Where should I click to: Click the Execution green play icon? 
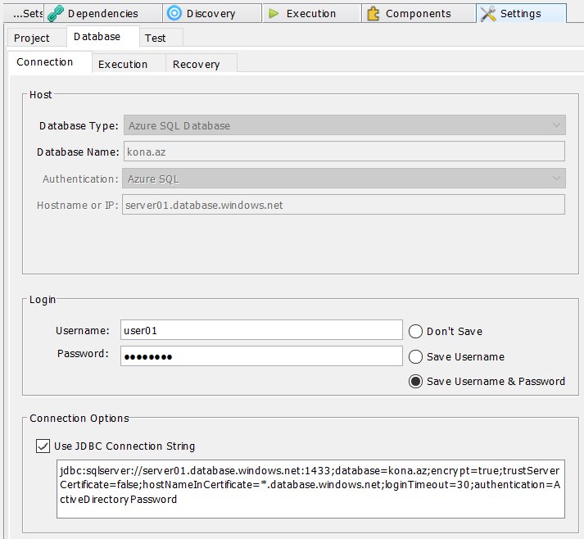pyautogui.click(x=274, y=14)
